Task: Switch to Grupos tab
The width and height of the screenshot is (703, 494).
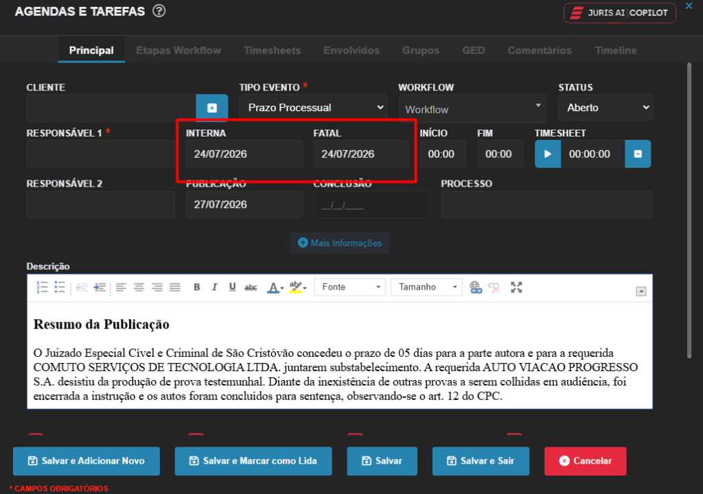Action: [x=421, y=50]
